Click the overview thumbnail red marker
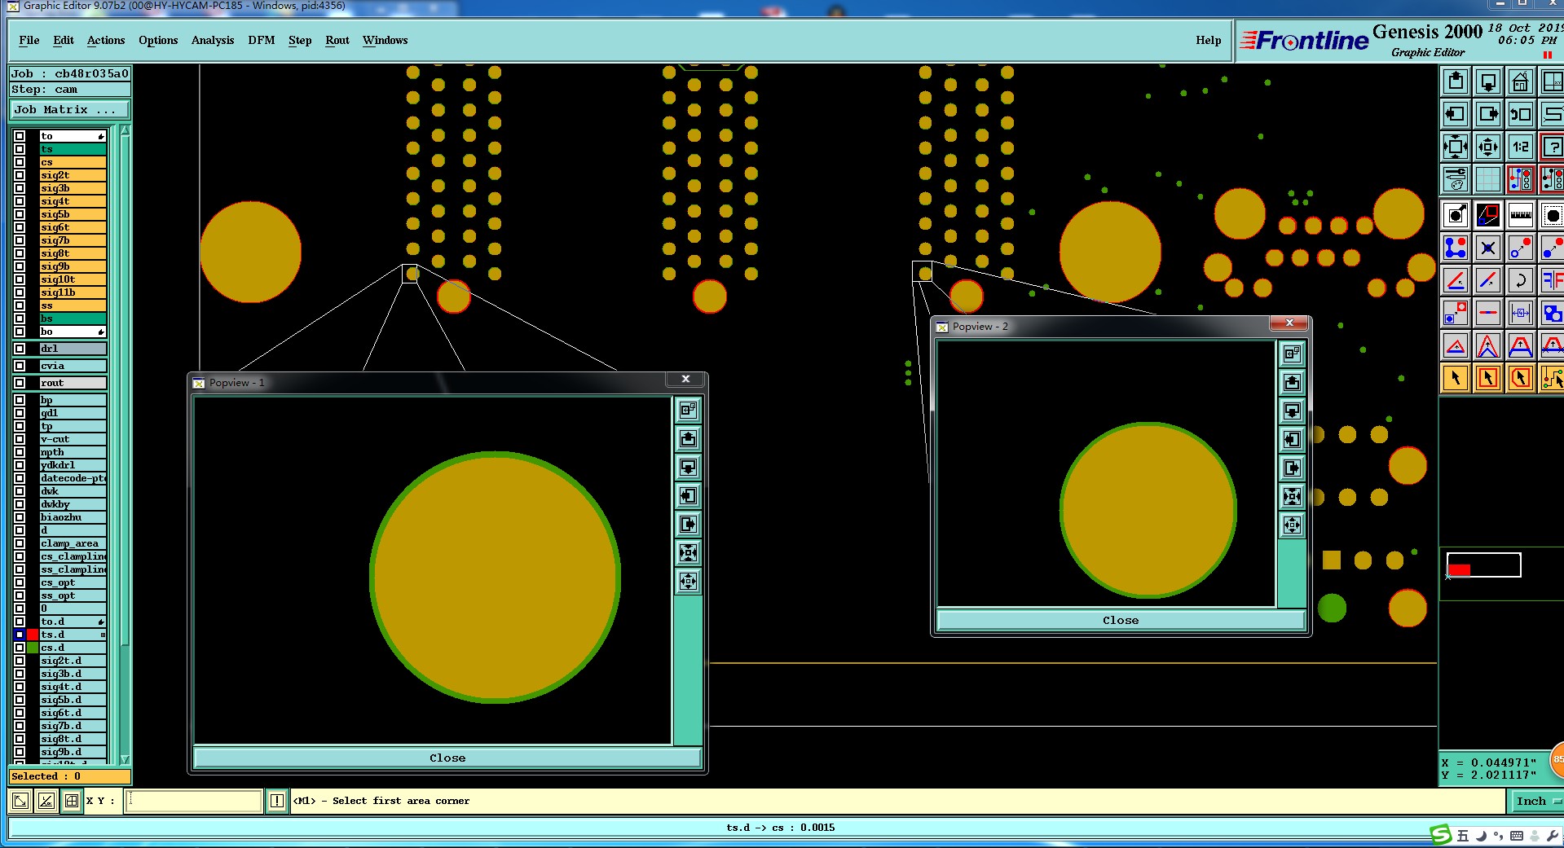This screenshot has height=848, width=1564. click(1459, 569)
